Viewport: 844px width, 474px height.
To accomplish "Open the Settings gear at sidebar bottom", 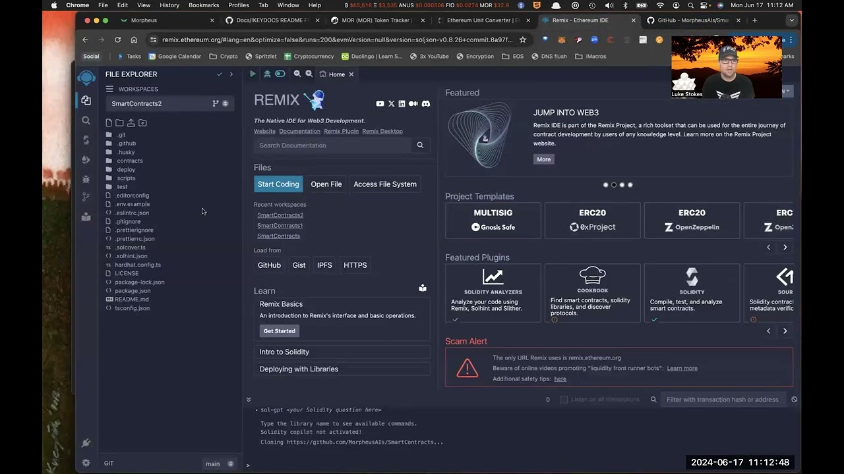I will point(86,463).
